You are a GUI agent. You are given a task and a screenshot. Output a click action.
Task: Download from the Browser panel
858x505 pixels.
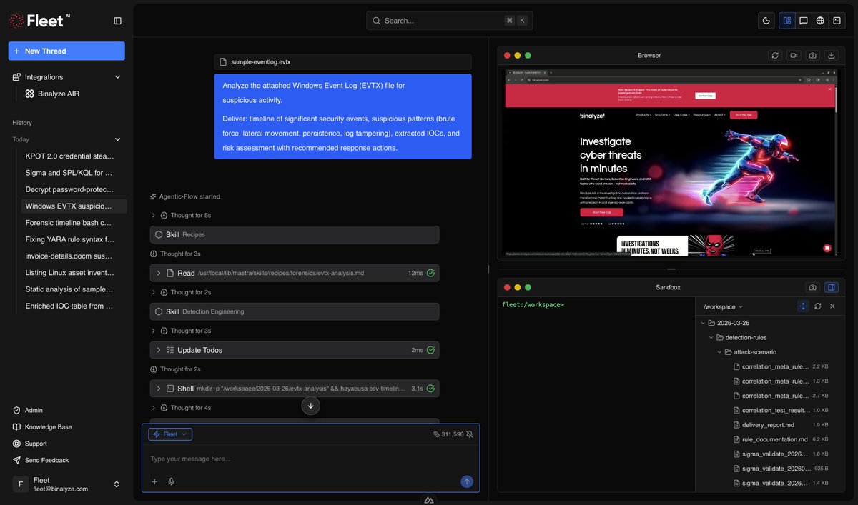(x=831, y=55)
